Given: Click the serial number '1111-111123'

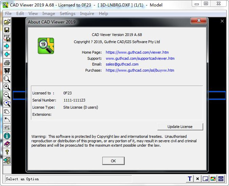Looking at the screenshot, I should [74, 100].
